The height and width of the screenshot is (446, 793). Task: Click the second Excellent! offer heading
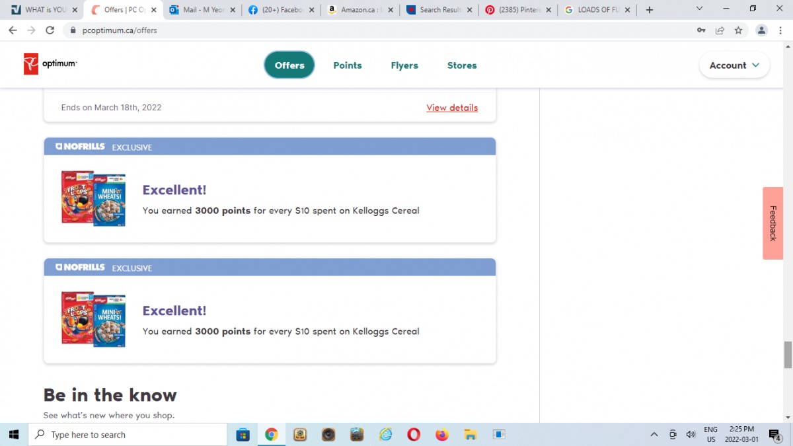tap(174, 311)
